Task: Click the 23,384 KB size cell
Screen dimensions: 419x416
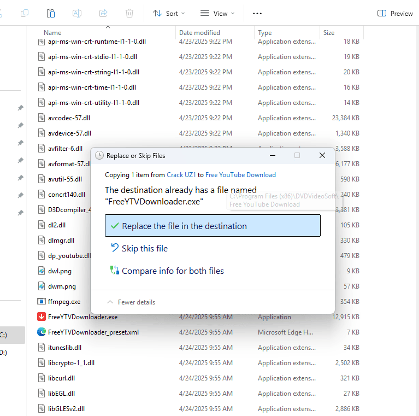Action: [x=345, y=118]
